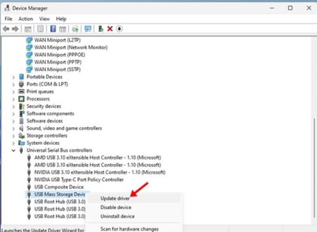The image size is (317, 232).
Task: Click the vertical scrollbar thumb
Action: point(314,168)
